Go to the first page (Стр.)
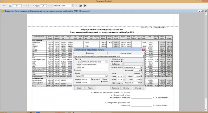 (4, 6)
